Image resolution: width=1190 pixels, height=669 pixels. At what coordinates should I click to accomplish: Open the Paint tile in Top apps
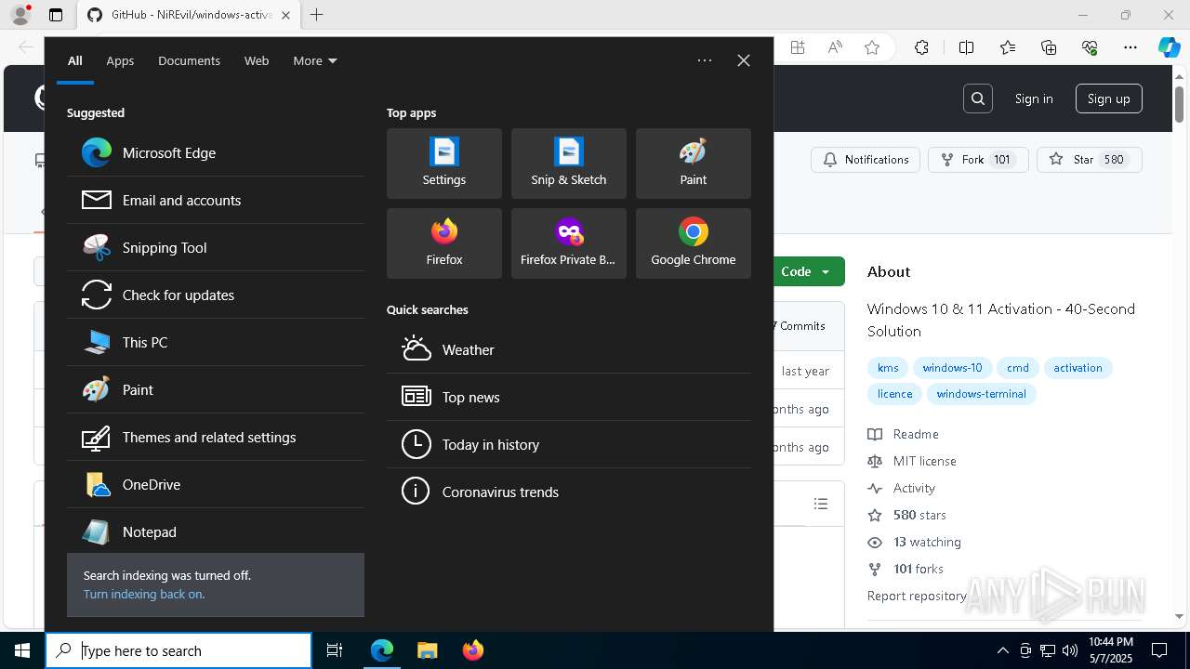coord(694,164)
